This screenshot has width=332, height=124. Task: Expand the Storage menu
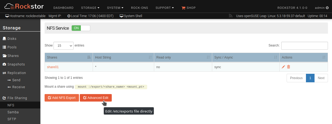(x=90, y=8)
